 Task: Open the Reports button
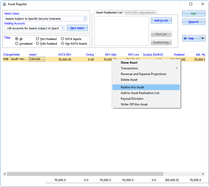click(193, 22)
